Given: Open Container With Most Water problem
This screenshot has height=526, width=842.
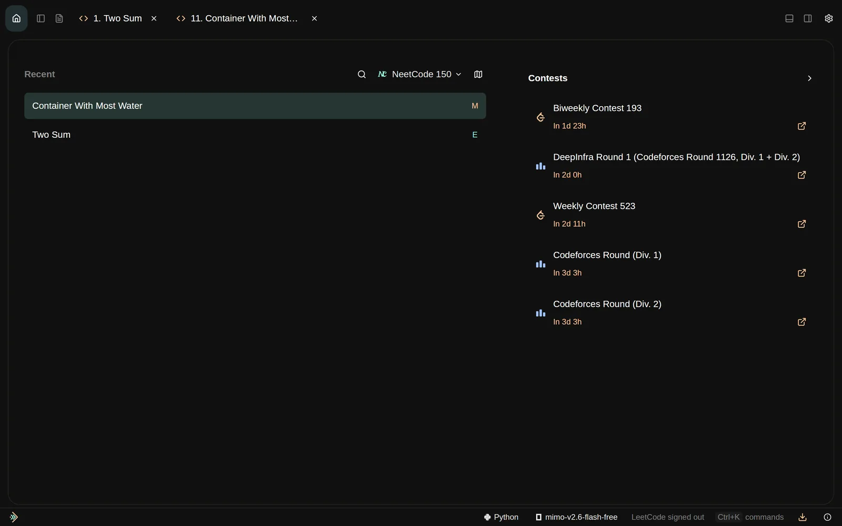Looking at the screenshot, I should click(255, 106).
